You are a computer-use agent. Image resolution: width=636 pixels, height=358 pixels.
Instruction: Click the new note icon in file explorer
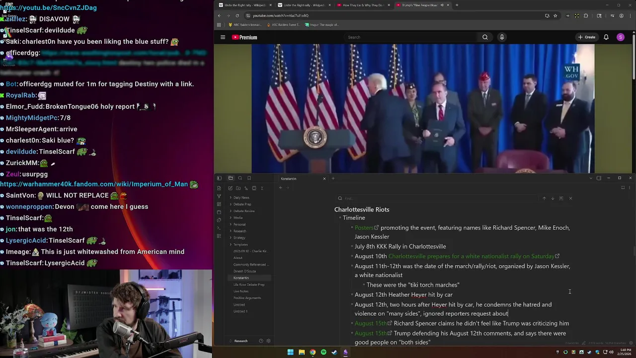pos(230,188)
